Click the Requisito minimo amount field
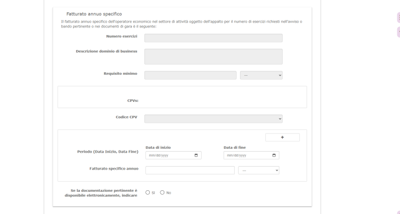The width and height of the screenshot is (400, 214). tap(190, 75)
